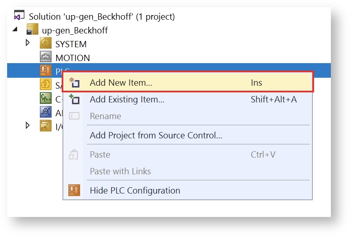
Task: Select the MOTION tree label
Action: [73, 58]
